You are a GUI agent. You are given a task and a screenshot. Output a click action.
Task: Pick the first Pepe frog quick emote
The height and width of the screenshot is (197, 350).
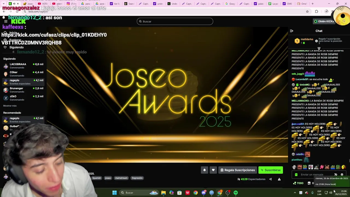tap(305, 167)
